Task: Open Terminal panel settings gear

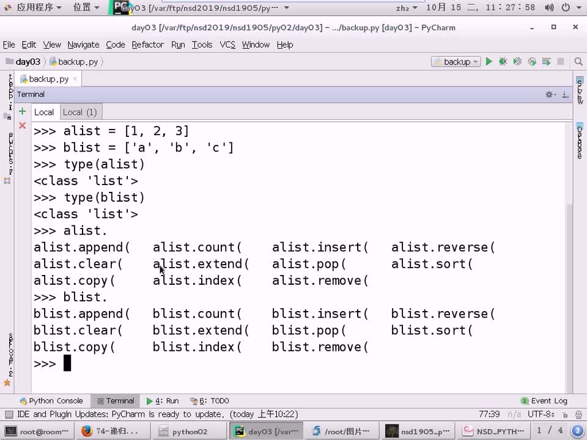Action: click(550, 95)
